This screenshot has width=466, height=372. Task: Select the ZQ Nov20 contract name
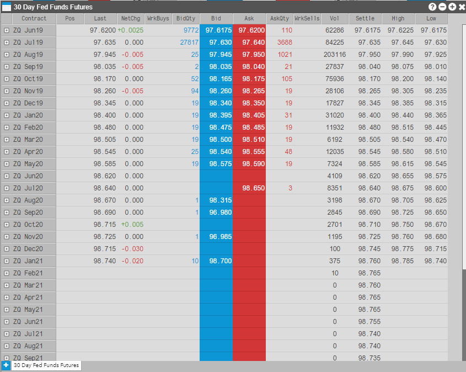(28, 237)
